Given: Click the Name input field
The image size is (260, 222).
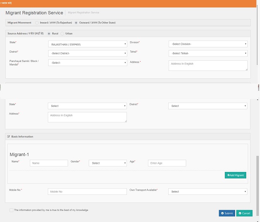Looking at the screenshot, I should (49, 163).
